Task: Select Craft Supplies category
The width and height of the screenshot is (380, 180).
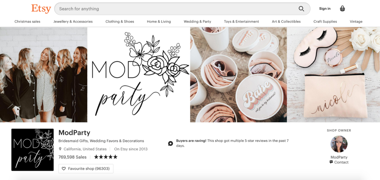Action: click(325, 21)
